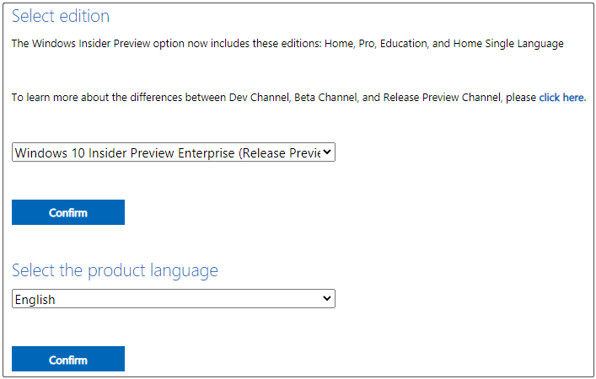Screen dimensions: 596x379
Task: Click the 'Select the product language' heading
Action: [x=115, y=270]
